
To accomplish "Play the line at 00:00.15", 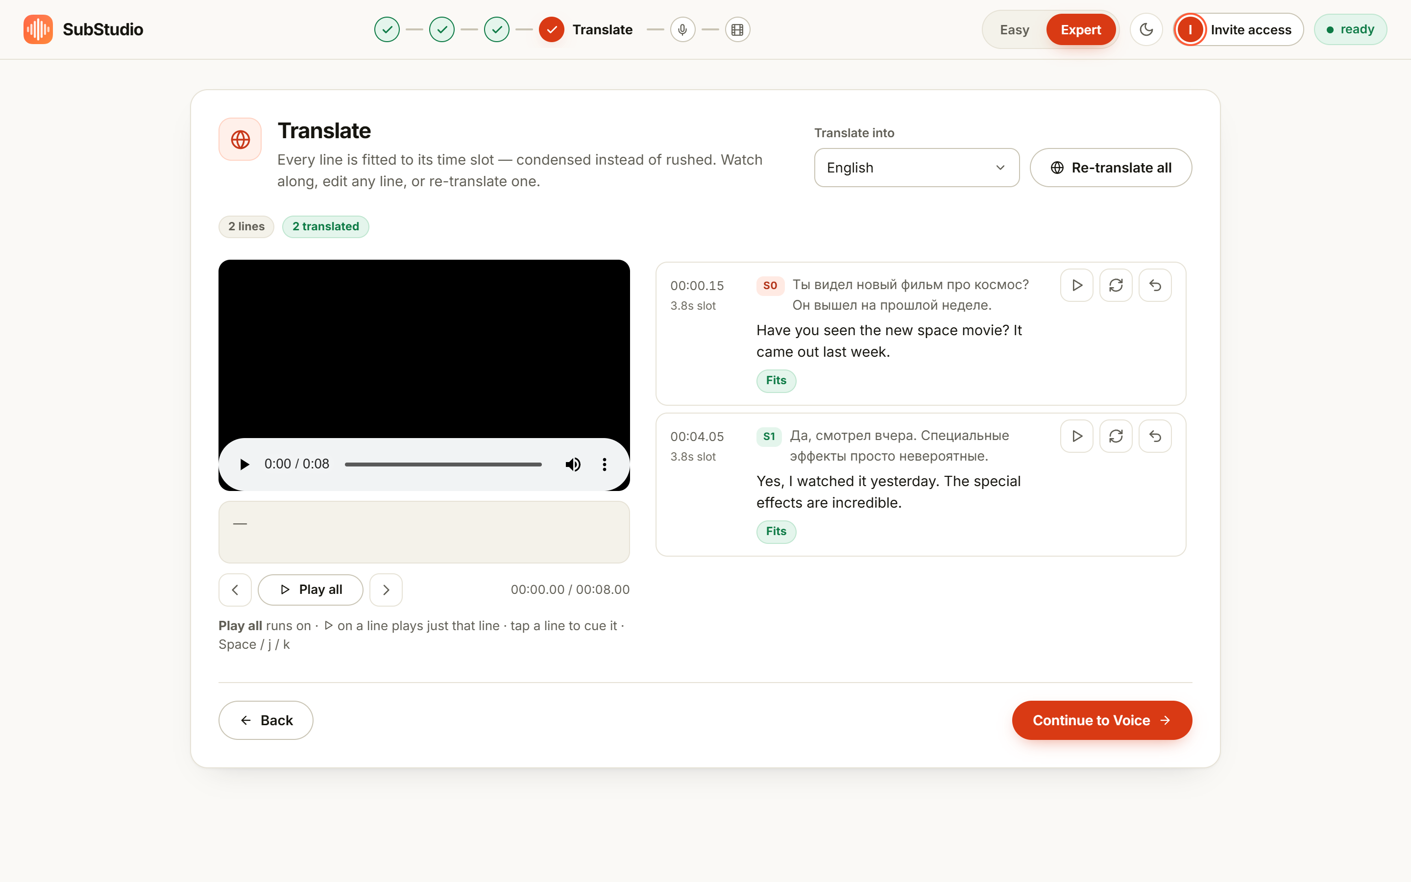I will [x=1077, y=285].
